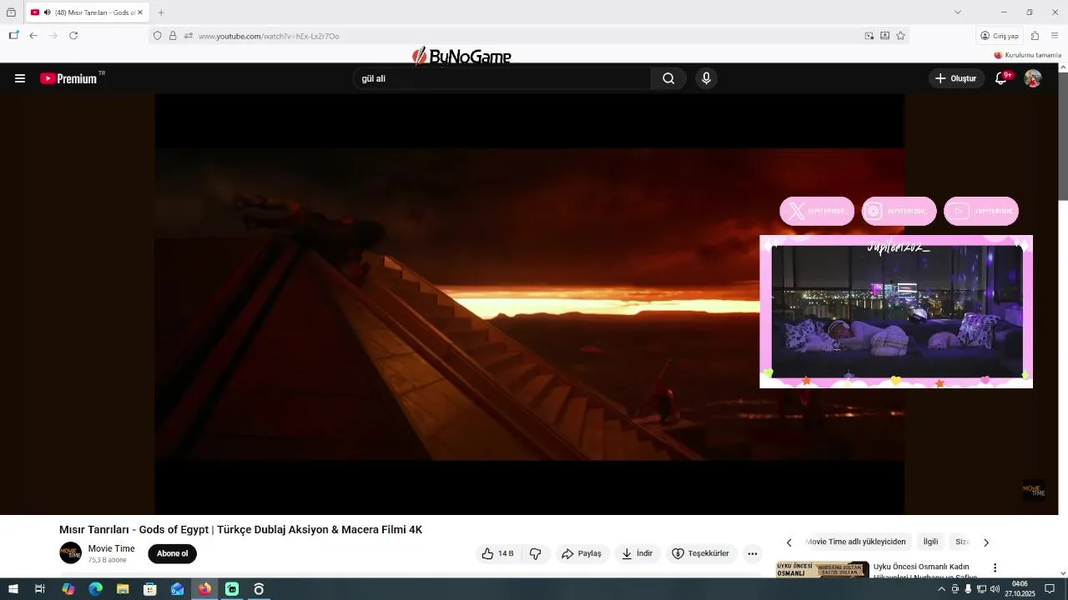Send thanks via Teşekkürler button

[x=701, y=553]
